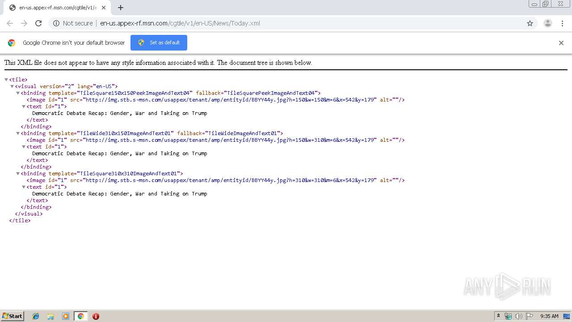Collapse text node under TileSquare150x150 binding
Screen dimensions: 572x322
click(24, 106)
